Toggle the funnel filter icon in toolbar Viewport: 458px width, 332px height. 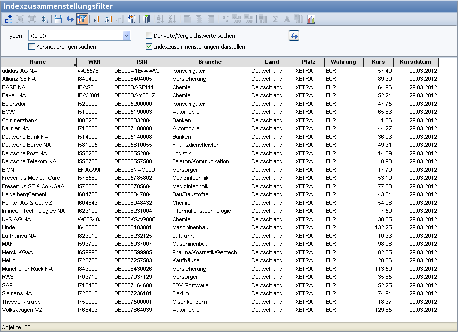click(x=81, y=19)
